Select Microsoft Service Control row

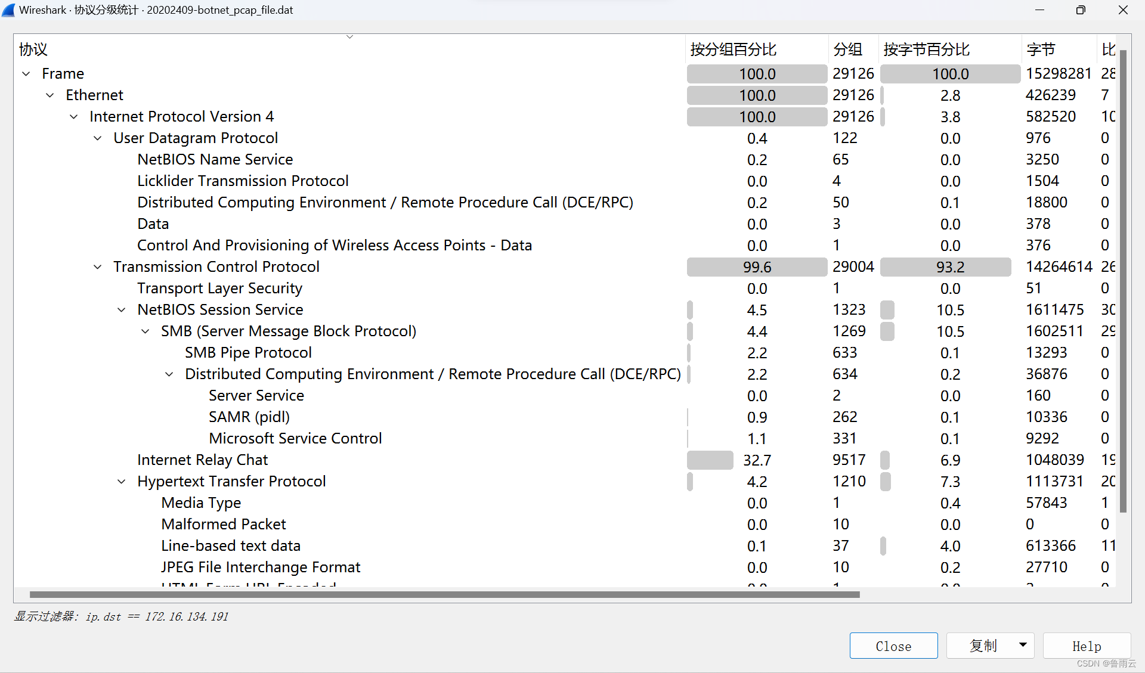[x=565, y=439]
